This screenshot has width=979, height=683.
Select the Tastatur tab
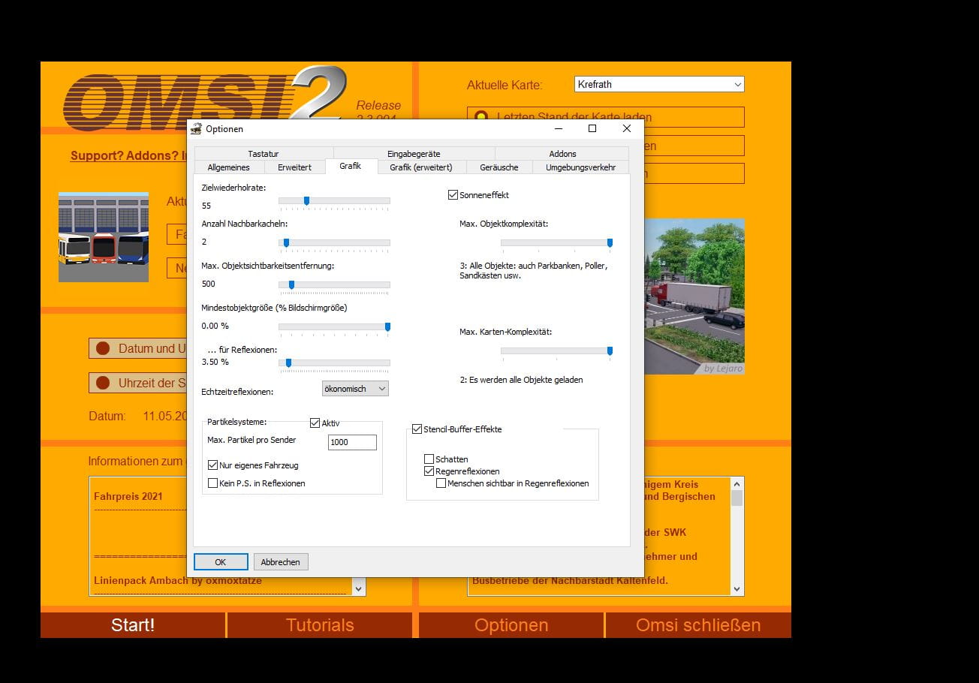[x=263, y=154]
